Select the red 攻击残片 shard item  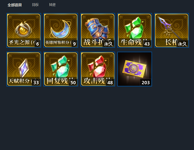tap(98, 69)
